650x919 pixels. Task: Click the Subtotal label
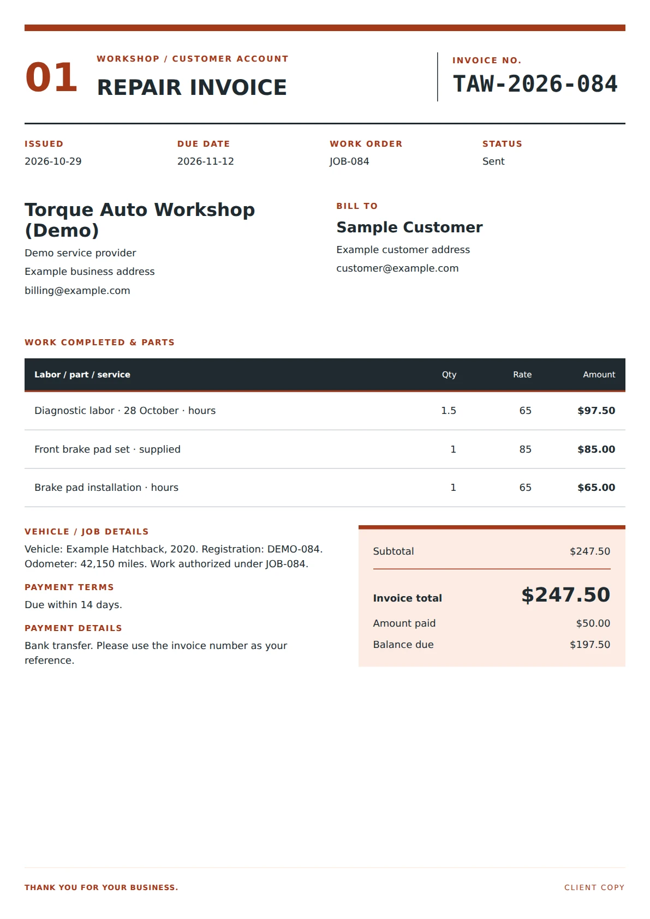click(x=393, y=551)
